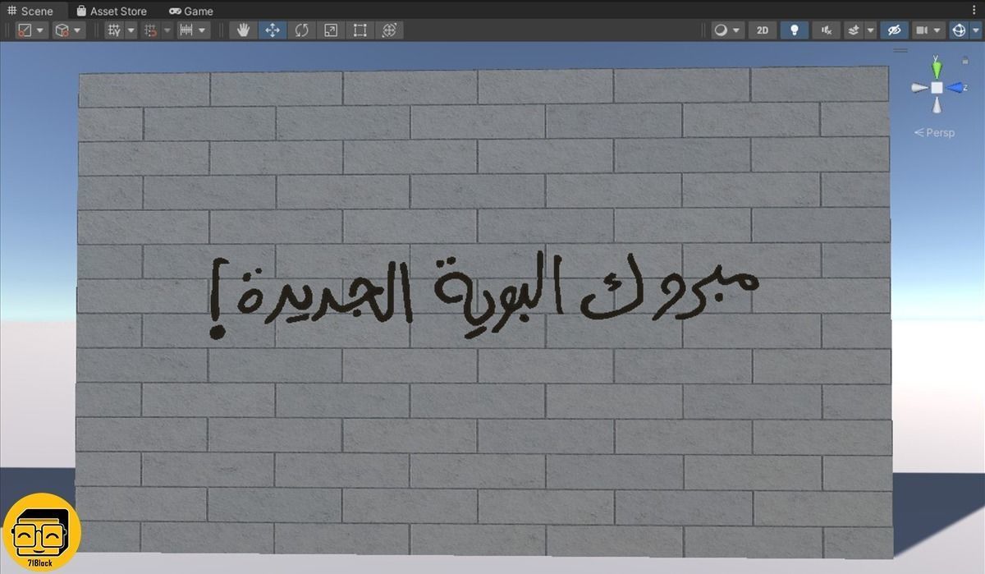Expand the Gizmos dropdown arrow
This screenshot has height=574, width=985.
point(974,30)
